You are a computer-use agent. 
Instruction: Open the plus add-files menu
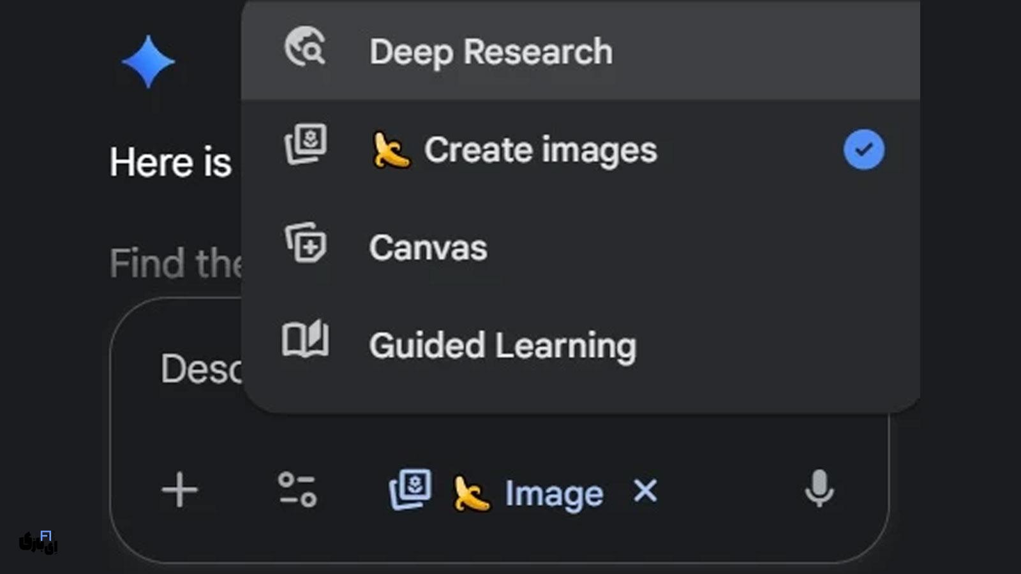pos(180,490)
